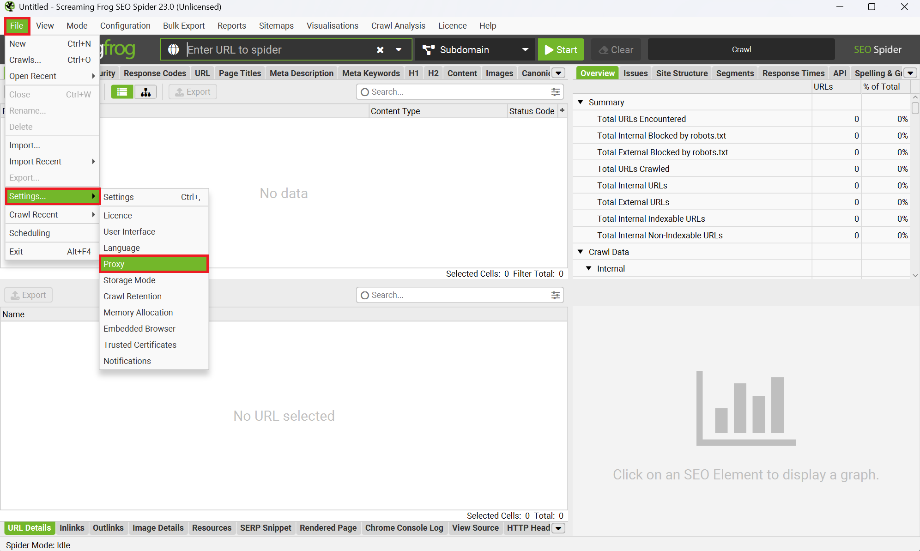Switch to list view icon
920x551 pixels.
point(122,92)
